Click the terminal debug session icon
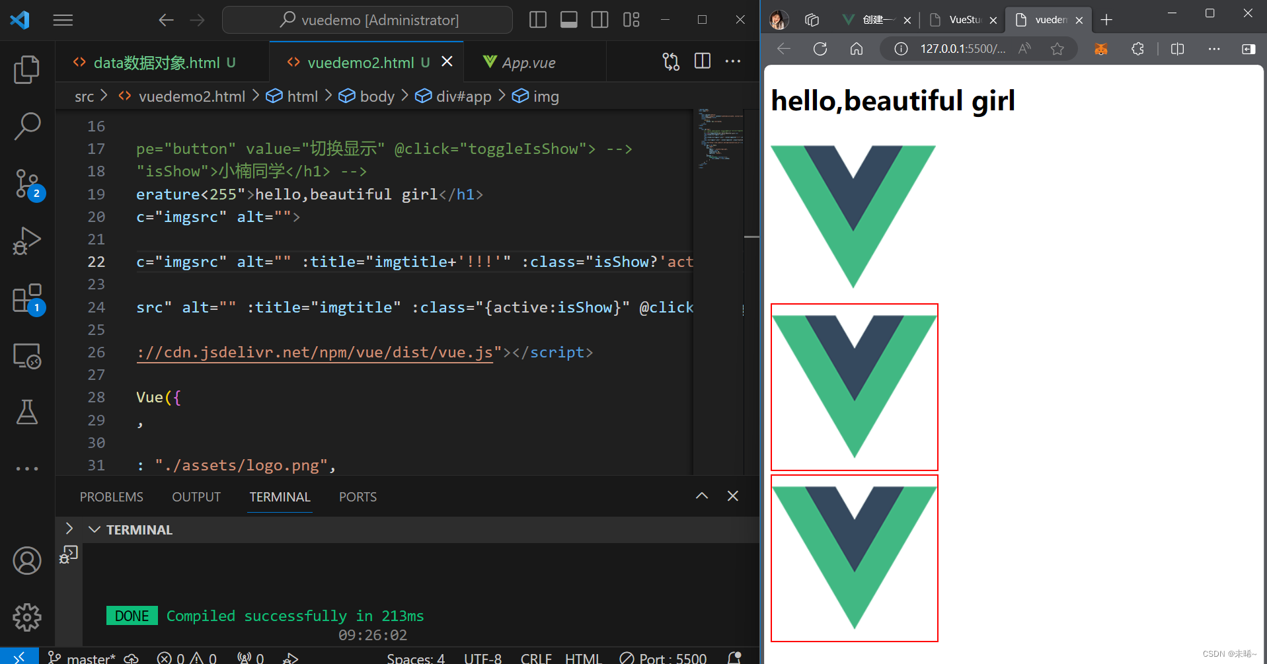Screen dimensions: 1267x664 click(x=69, y=554)
